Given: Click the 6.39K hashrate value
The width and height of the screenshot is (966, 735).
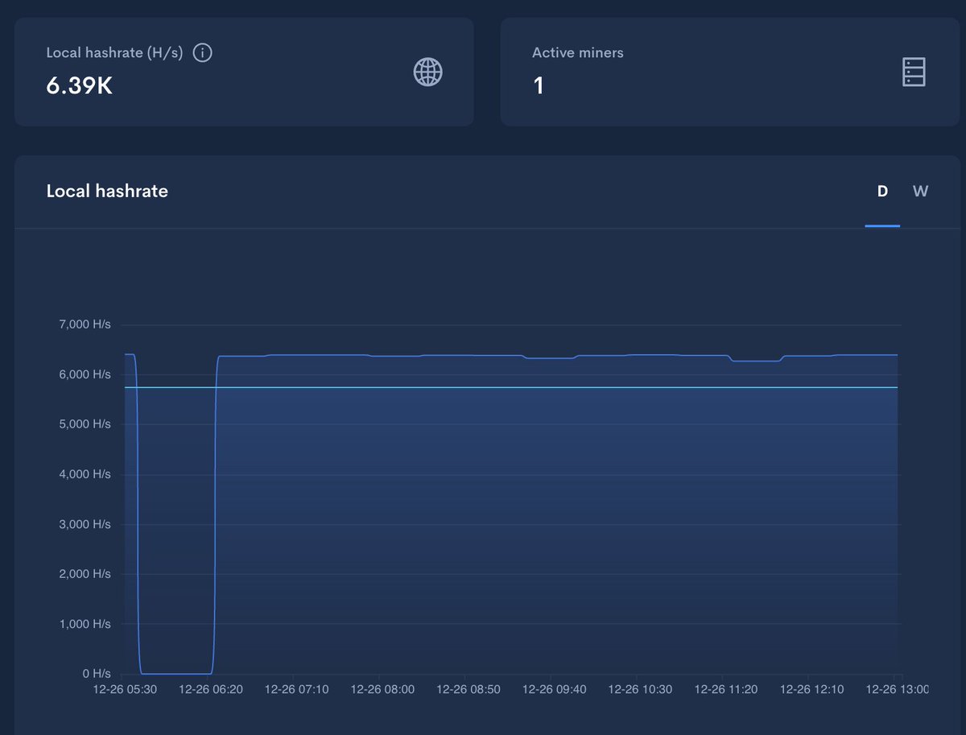Looking at the screenshot, I should pyautogui.click(x=79, y=84).
